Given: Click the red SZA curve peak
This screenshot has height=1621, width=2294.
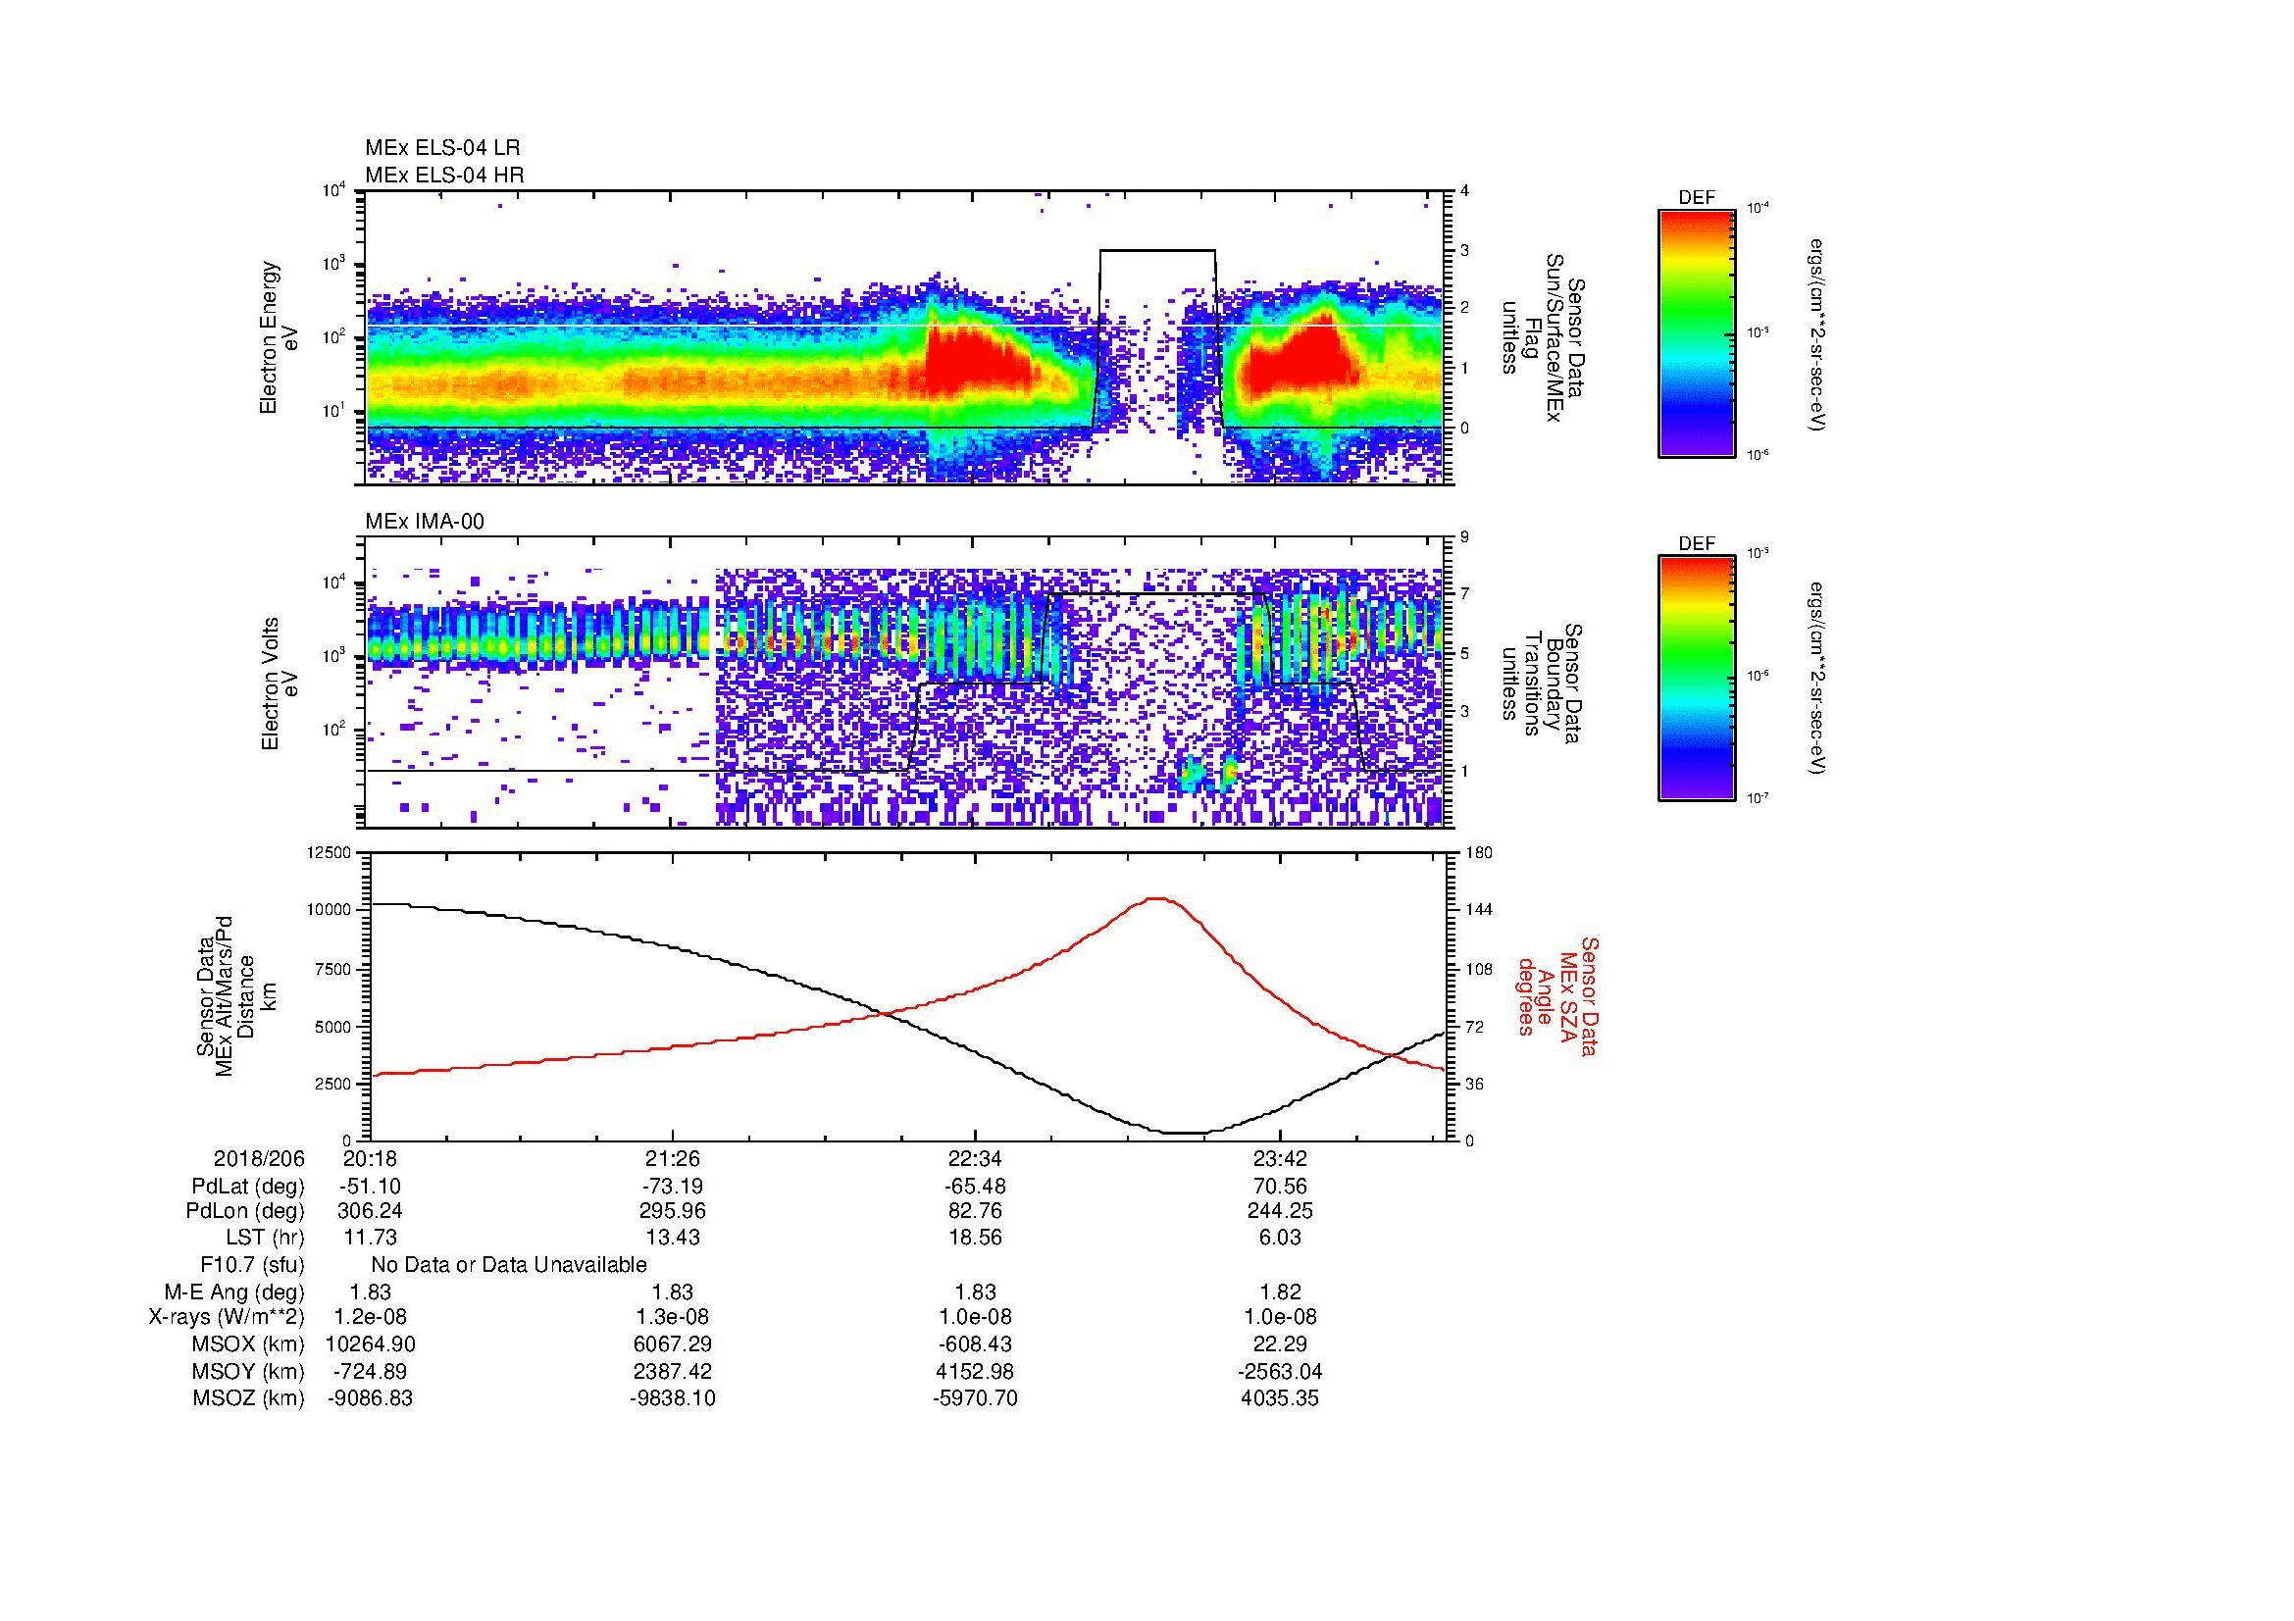Looking at the screenshot, I should (x=1157, y=899).
